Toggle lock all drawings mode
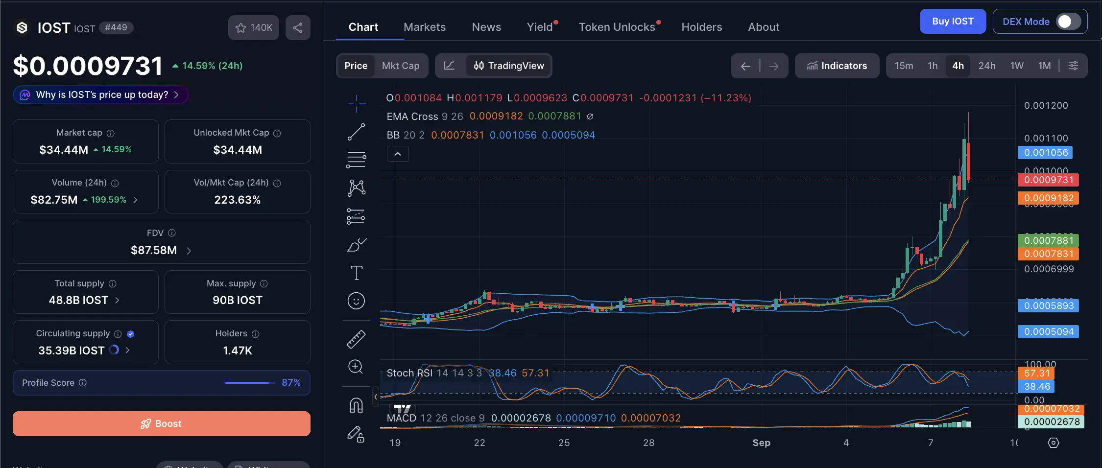 point(356,434)
